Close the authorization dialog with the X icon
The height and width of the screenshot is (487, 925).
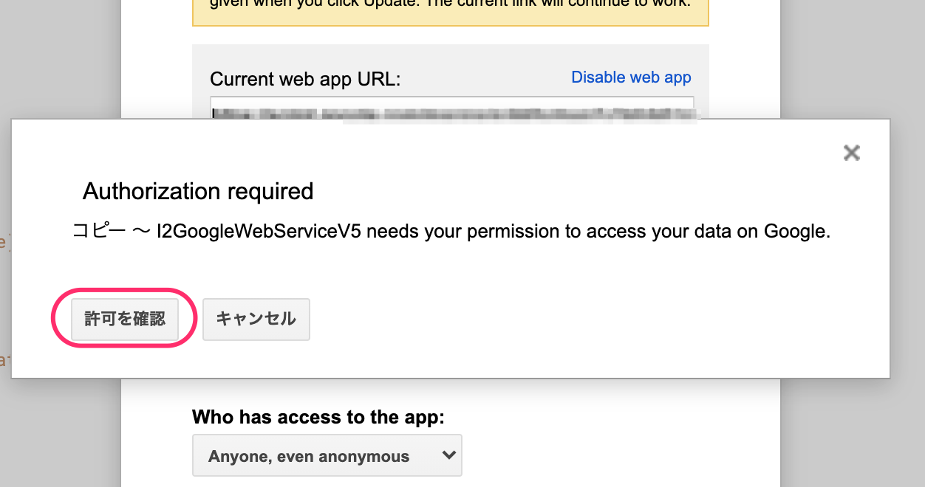[851, 153]
